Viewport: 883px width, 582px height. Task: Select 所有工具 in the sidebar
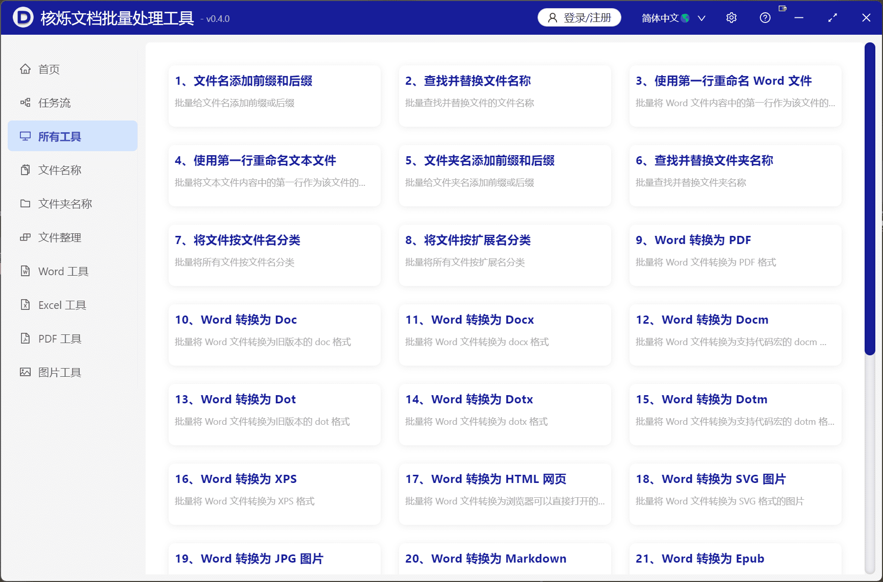(73, 136)
